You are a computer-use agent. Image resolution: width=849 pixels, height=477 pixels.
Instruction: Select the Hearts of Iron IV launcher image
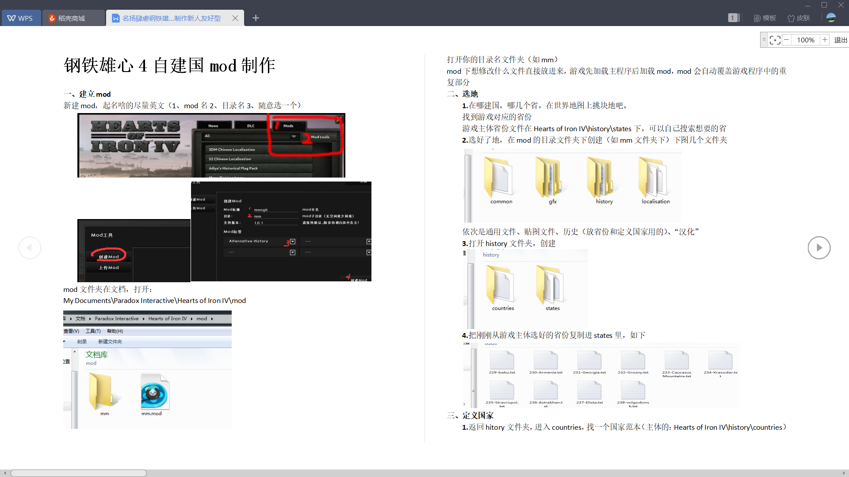[x=211, y=145]
